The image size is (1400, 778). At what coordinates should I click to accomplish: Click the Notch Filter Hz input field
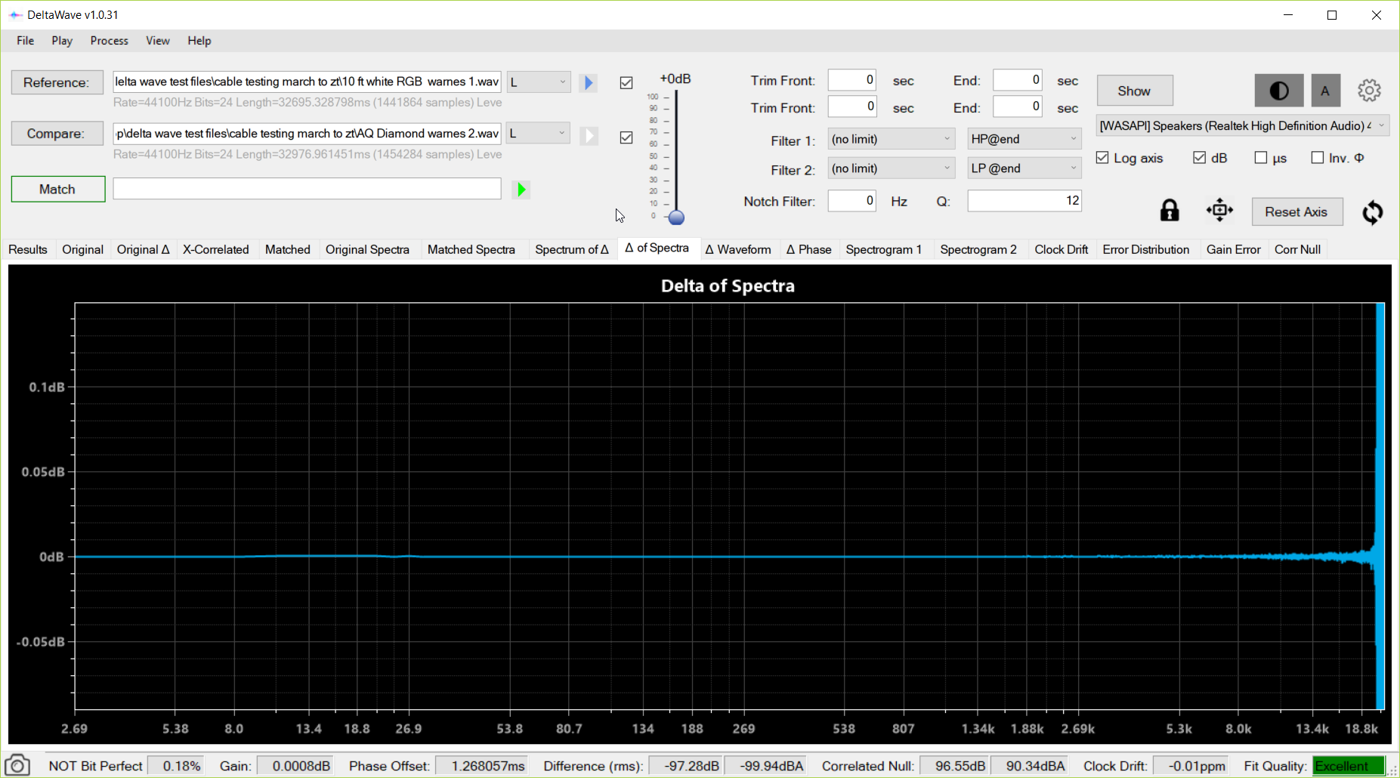pos(852,201)
